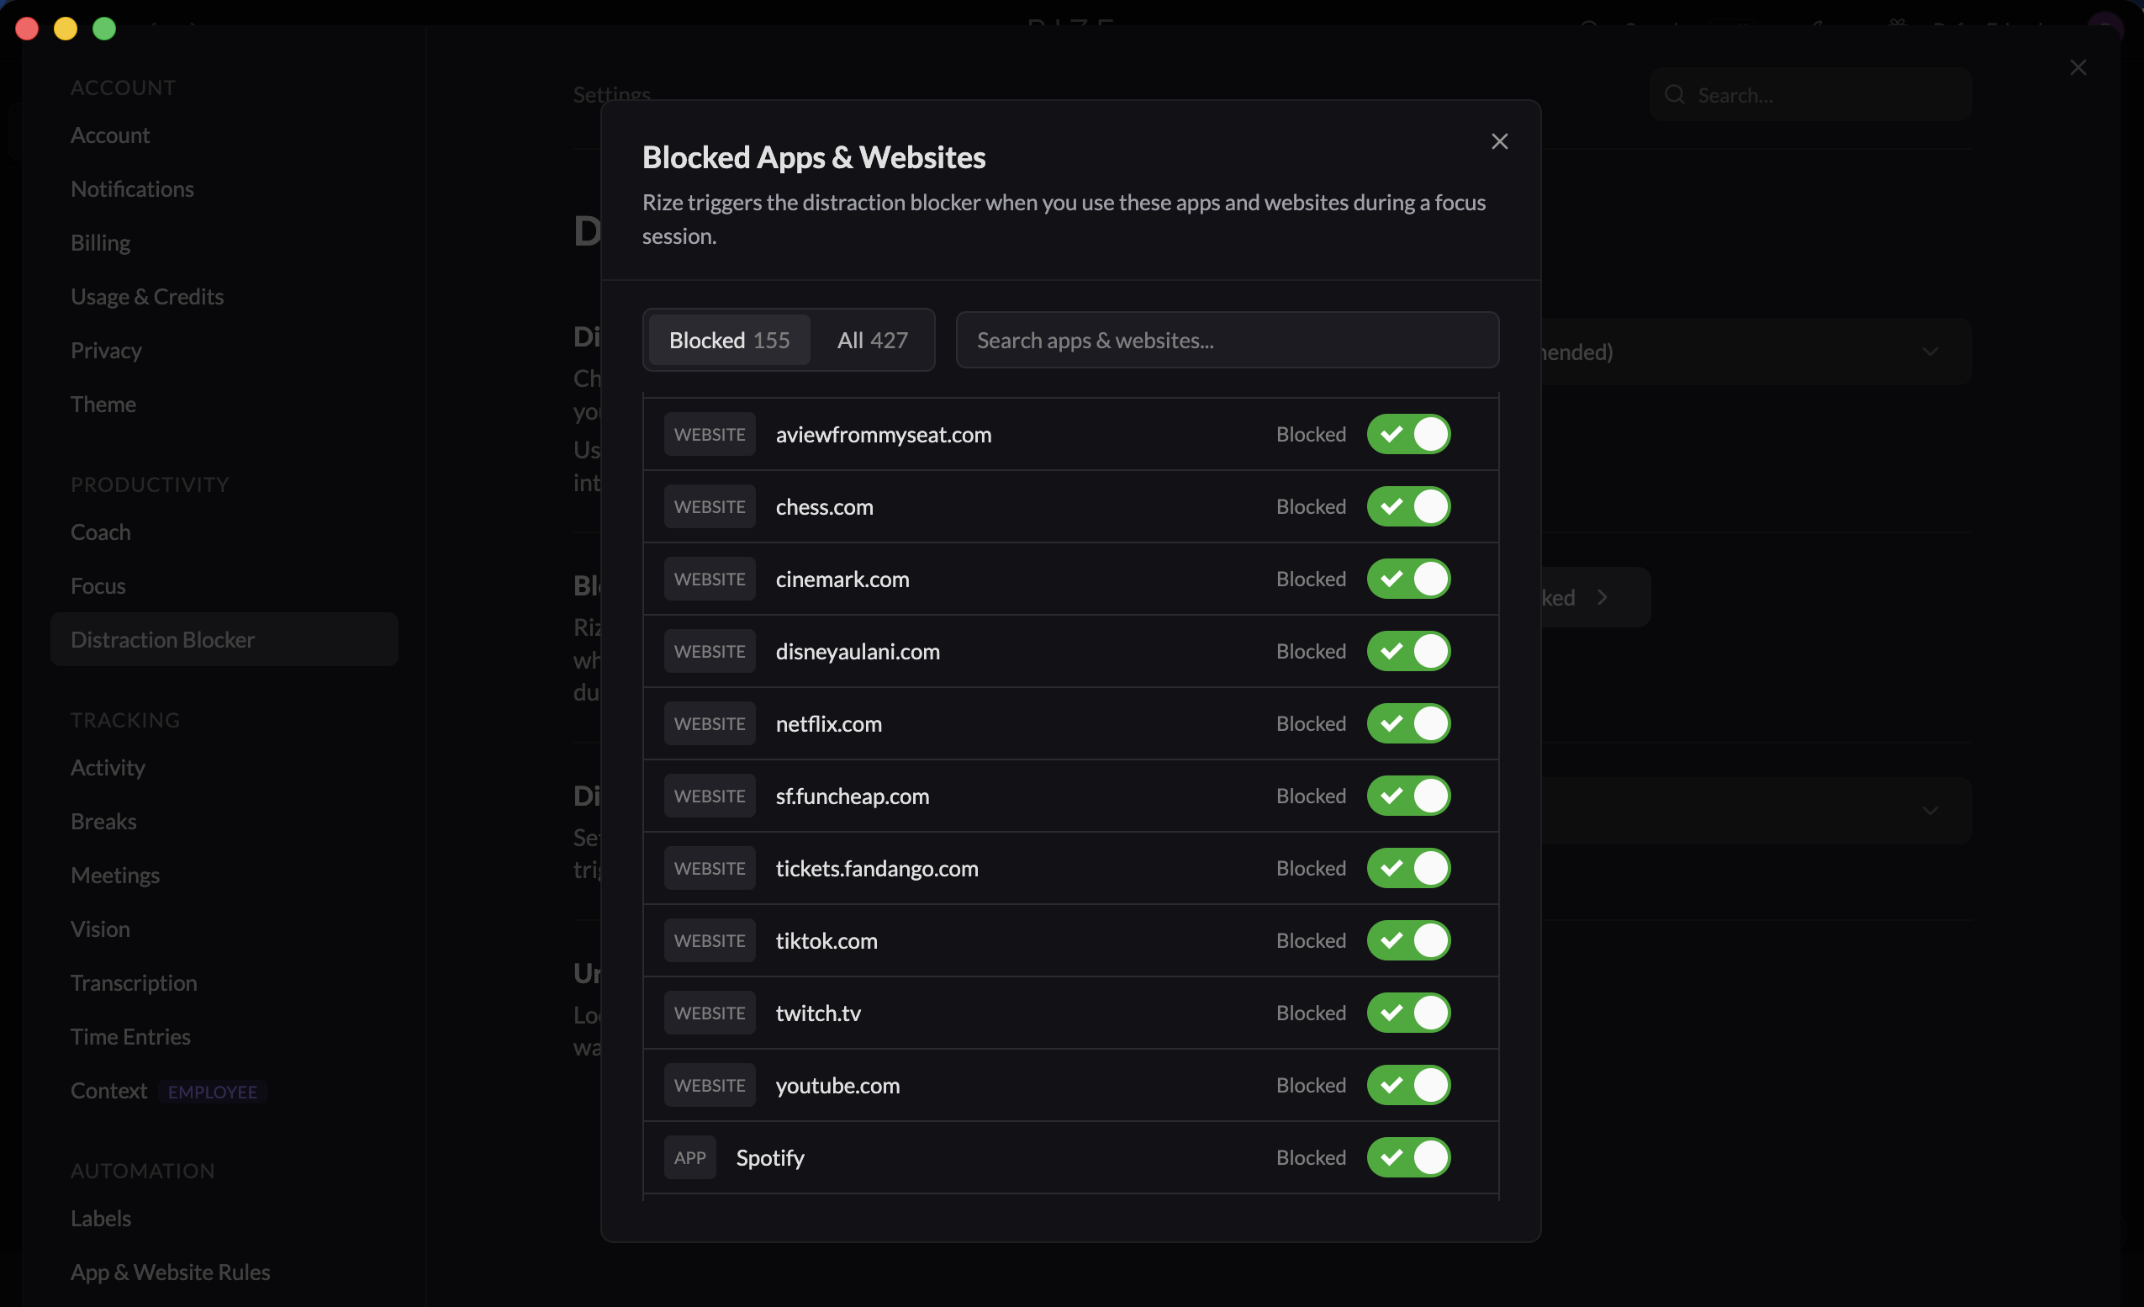Focus the Search apps & websites field

tap(1227, 340)
